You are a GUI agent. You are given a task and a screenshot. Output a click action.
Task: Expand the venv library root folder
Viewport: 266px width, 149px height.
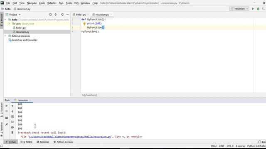(9, 24)
